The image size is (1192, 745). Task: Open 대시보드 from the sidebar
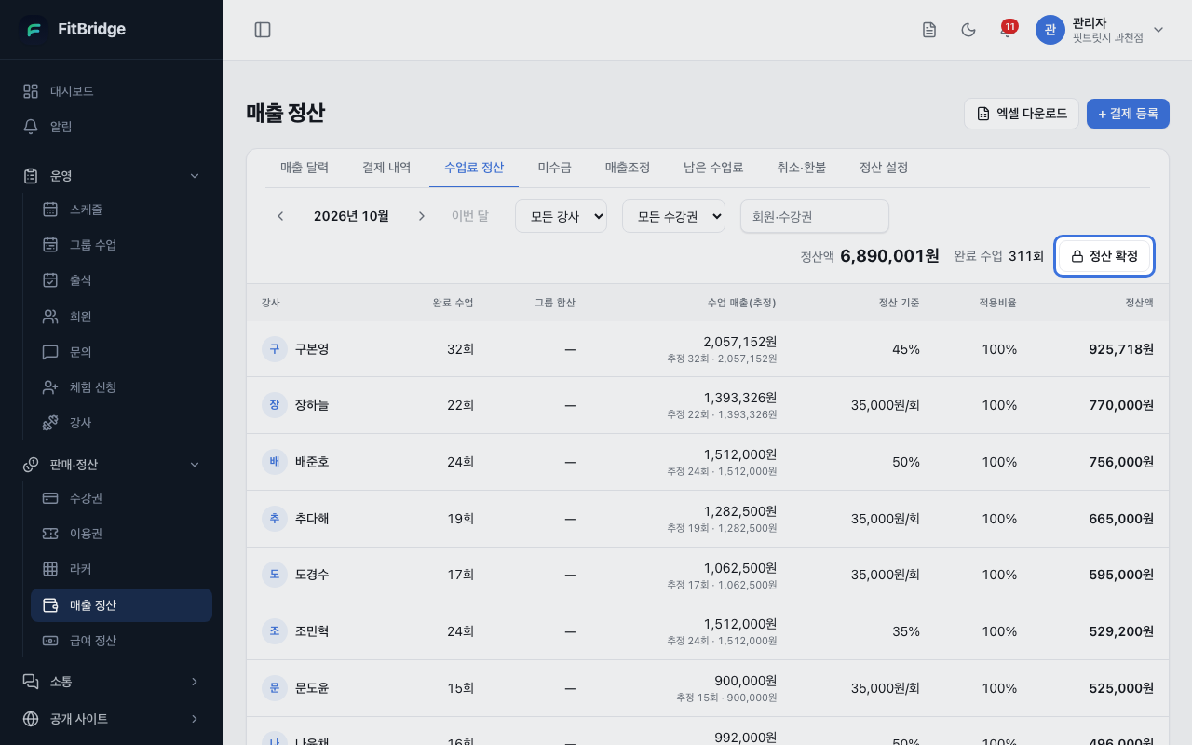[112, 91]
